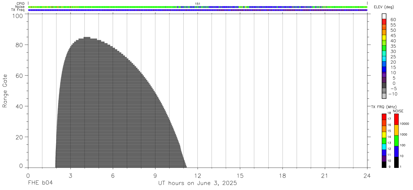Click the FHE b04 radar beam label
Screen dimensions: 413x190
click(40, 183)
